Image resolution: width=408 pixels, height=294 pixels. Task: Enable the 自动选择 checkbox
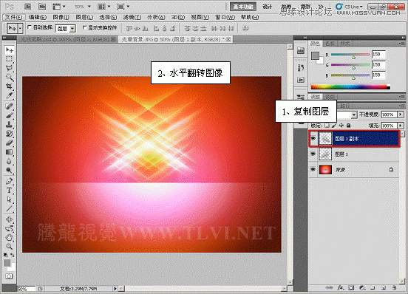click(x=29, y=27)
